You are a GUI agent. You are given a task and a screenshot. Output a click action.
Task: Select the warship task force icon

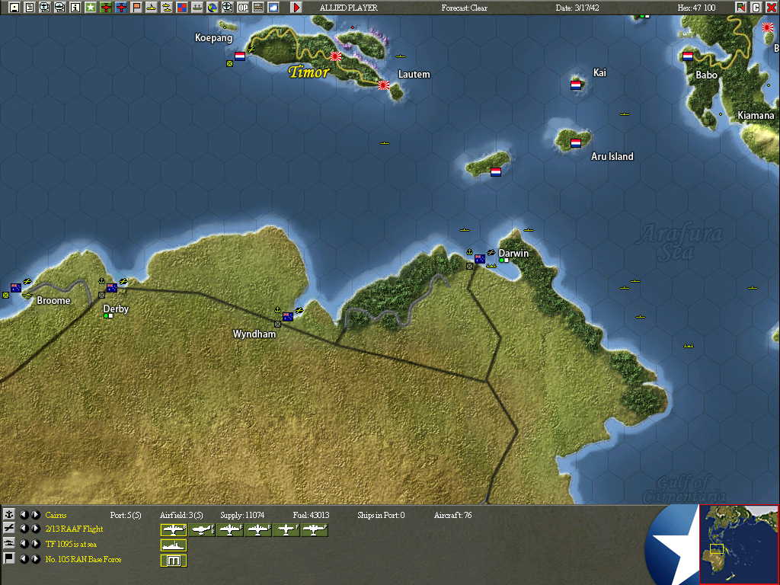click(174, 545)
